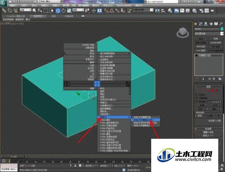The height and width of the screenshot is (172, 225).
Task: Select the Select and Rotate tool
Action: pos(63,10)
